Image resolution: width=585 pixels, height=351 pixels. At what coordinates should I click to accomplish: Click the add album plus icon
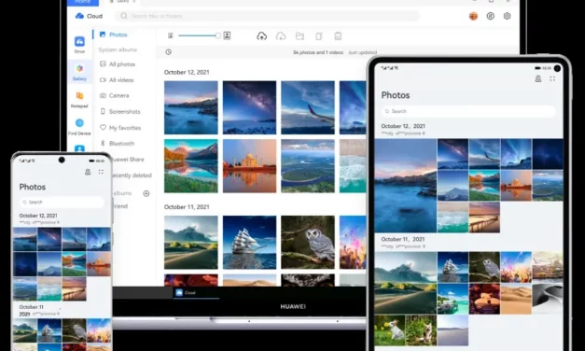[146, 193]
